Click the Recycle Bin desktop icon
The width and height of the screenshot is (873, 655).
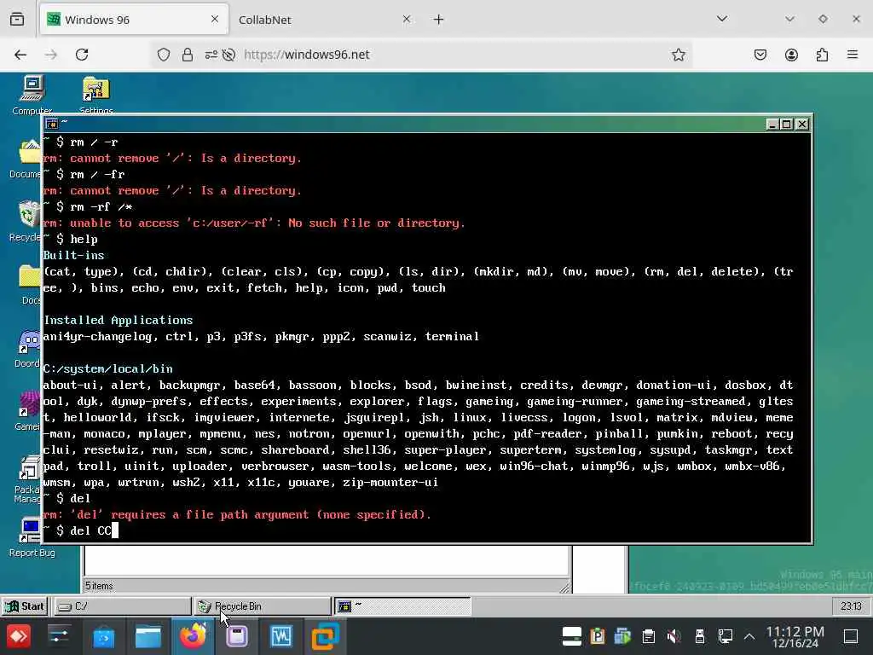click(x=26, y=221)
